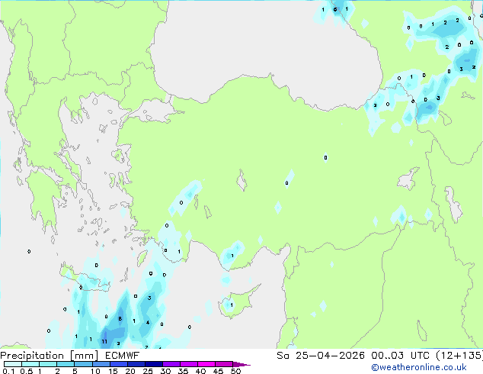Screen dimensions: 483x374
Task: Select the 30–35 mm purple swatch
Action: point(171,364)
